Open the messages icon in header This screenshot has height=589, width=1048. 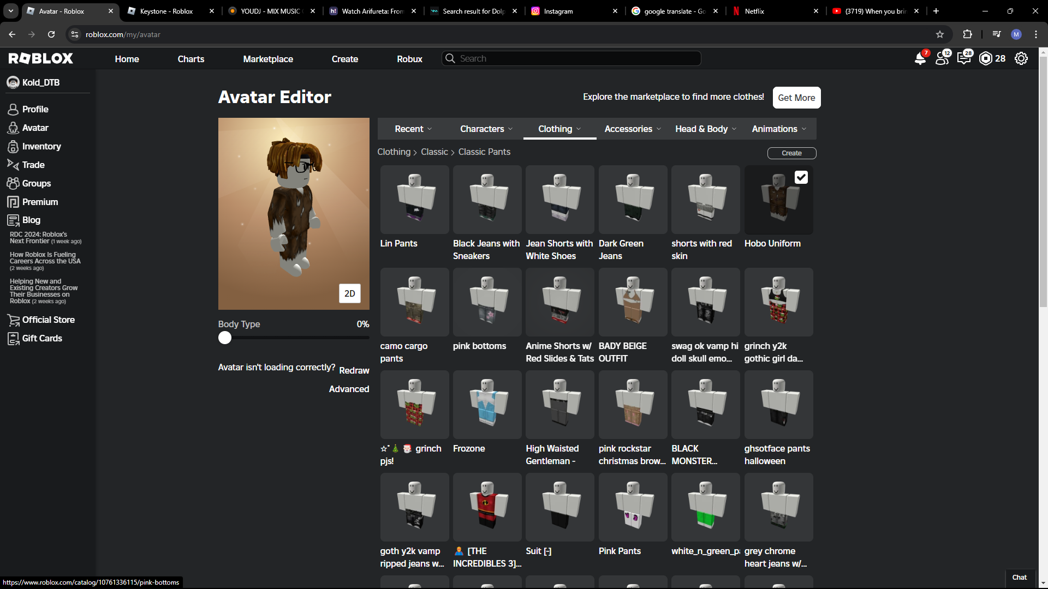click(964, 58)
